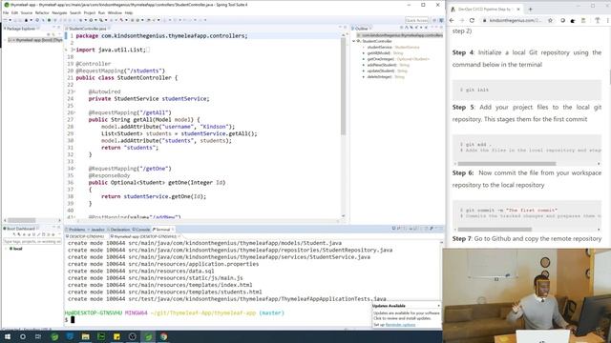Switch to the Javadoc tab
This screenshot has width=611, height=343.
click(97, 230)
